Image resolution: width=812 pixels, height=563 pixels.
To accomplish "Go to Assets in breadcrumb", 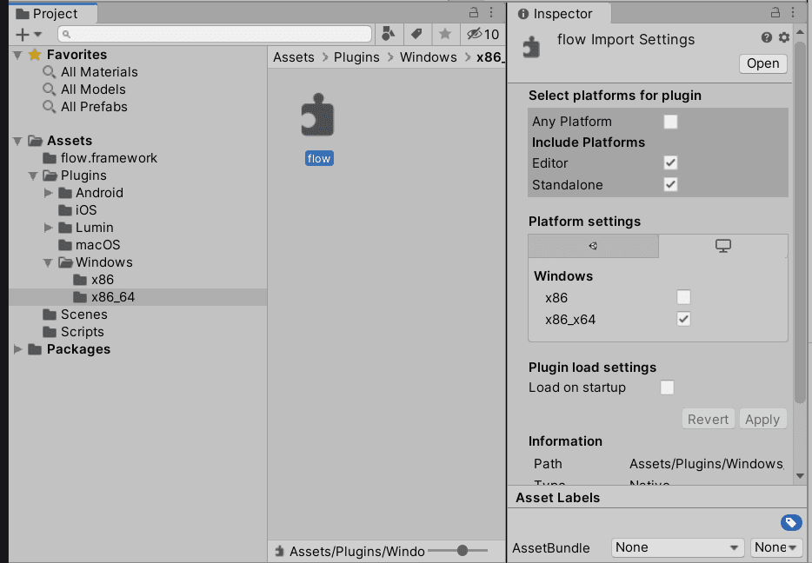I will click(x=294, y=57).
